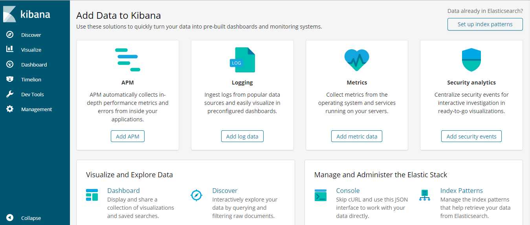
Task: Click the Add log data button
Action: coord(242,136)
